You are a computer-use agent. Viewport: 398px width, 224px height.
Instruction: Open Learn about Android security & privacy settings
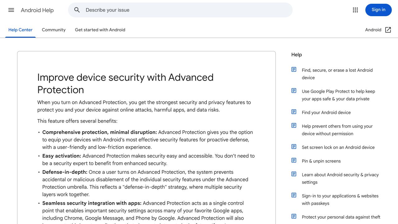pyautogui.click(x=340, y=179)
